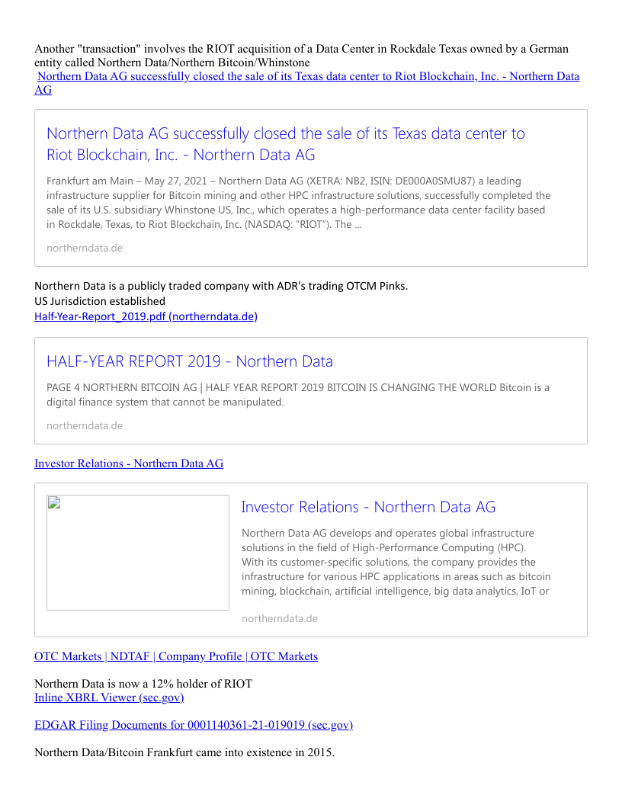
Task: Click the sentence about Frankfurt existence in 2015
Action: [184, 753]
